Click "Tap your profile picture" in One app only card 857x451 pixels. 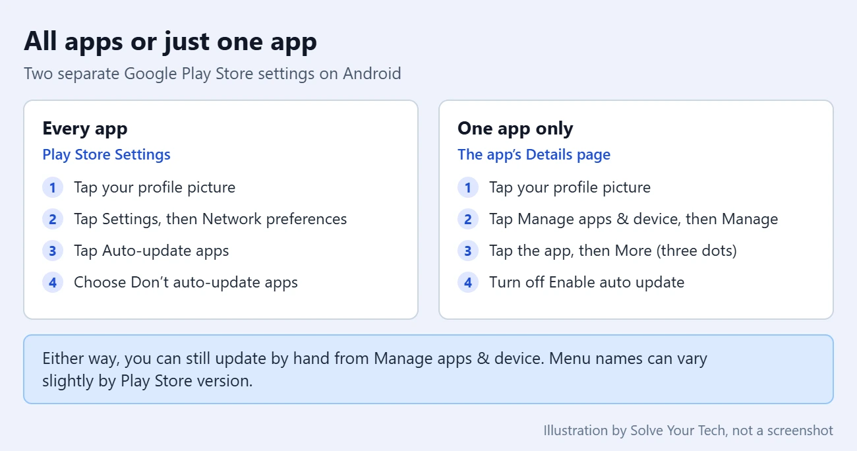click(570, 187)
